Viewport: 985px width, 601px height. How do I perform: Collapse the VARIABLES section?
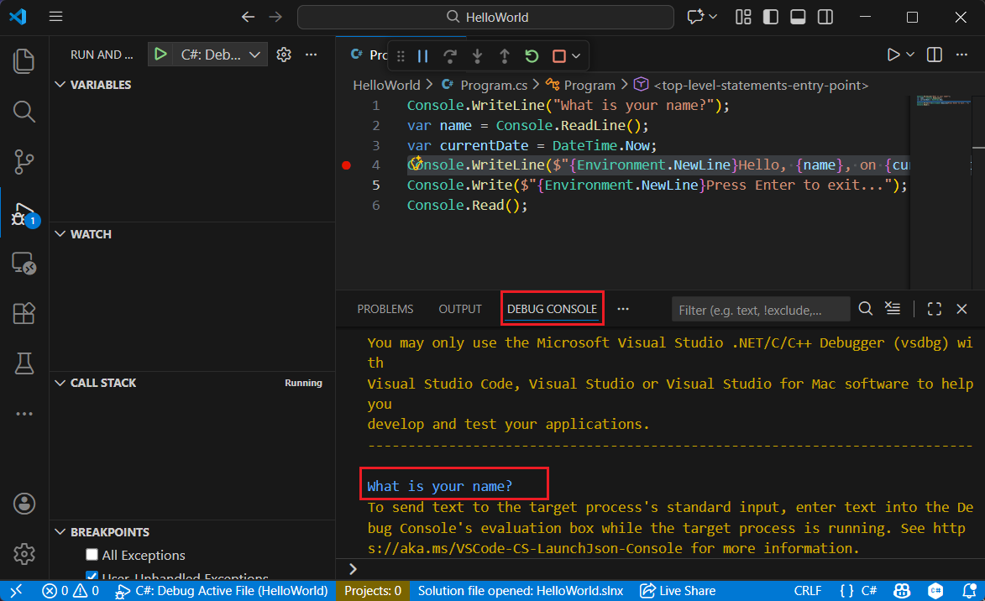[60, 84]
